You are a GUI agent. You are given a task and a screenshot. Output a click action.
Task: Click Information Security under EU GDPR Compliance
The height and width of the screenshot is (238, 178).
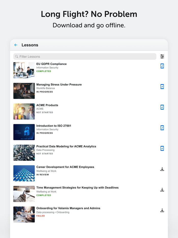click(47, 68)
